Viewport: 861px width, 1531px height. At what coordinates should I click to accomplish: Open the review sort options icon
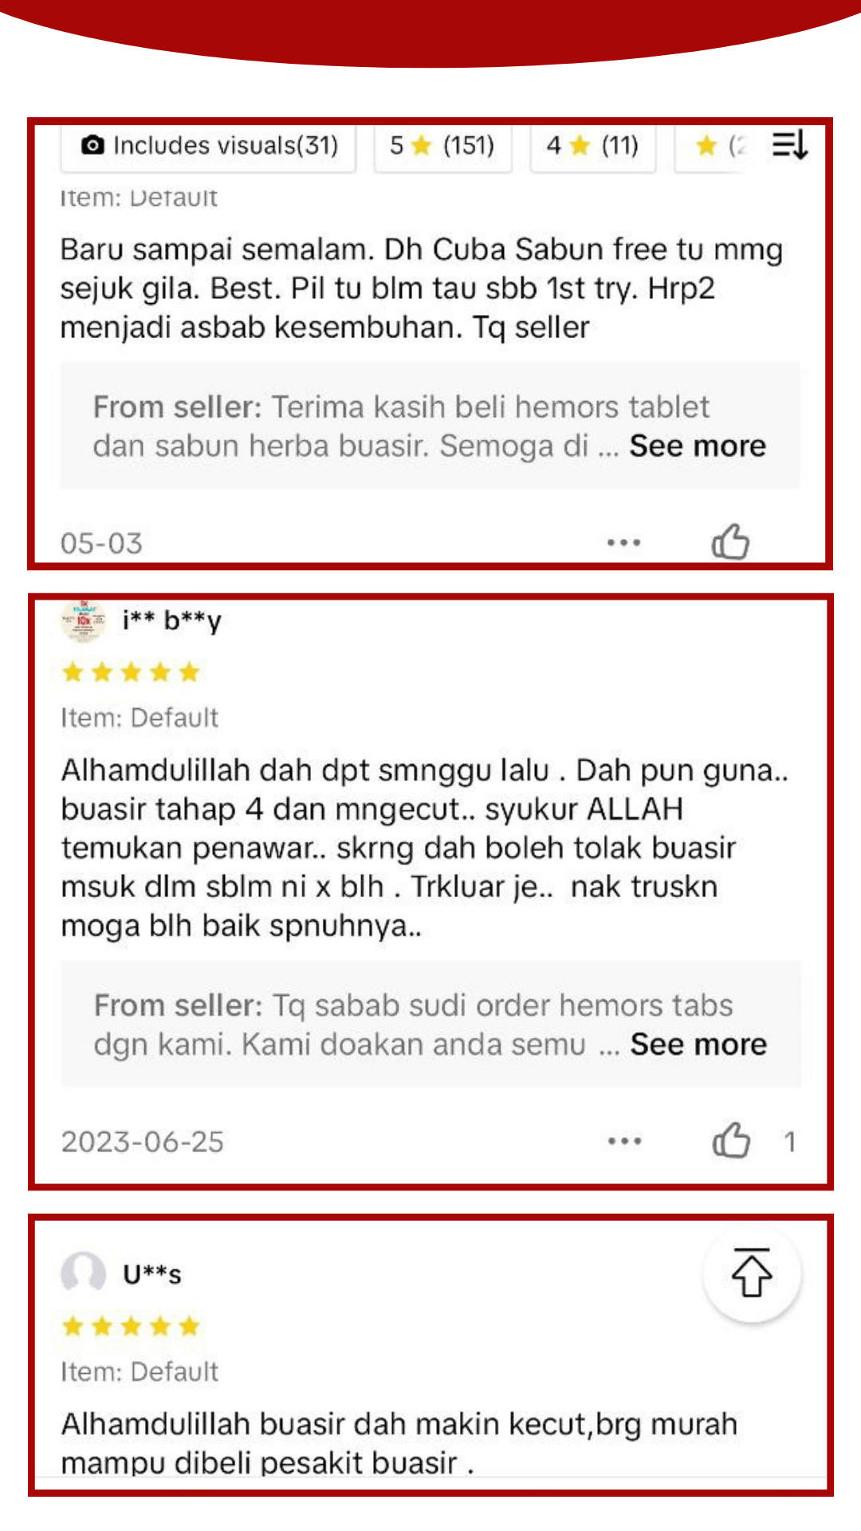pyautogui.click(x=789, y=145)
